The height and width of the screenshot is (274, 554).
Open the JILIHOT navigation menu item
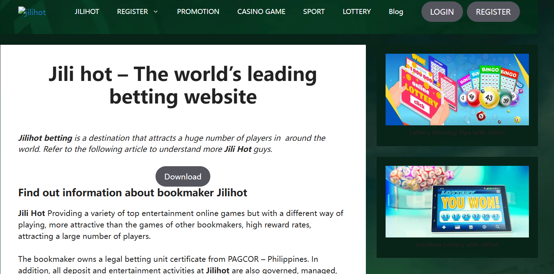click(87, 12)
